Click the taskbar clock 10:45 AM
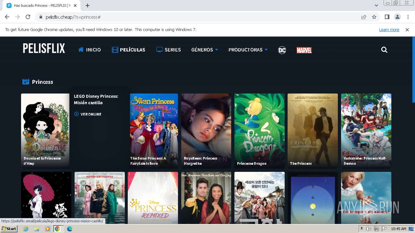 (398, 229)
